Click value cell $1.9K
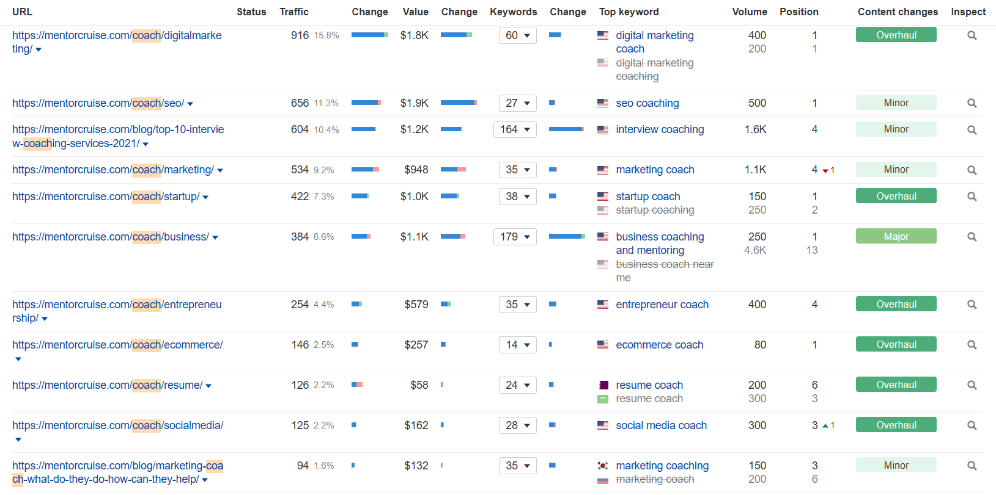 (414, 103)
